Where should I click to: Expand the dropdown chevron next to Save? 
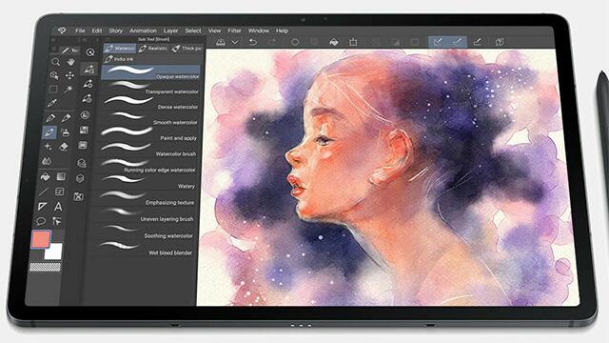[235, 42]
